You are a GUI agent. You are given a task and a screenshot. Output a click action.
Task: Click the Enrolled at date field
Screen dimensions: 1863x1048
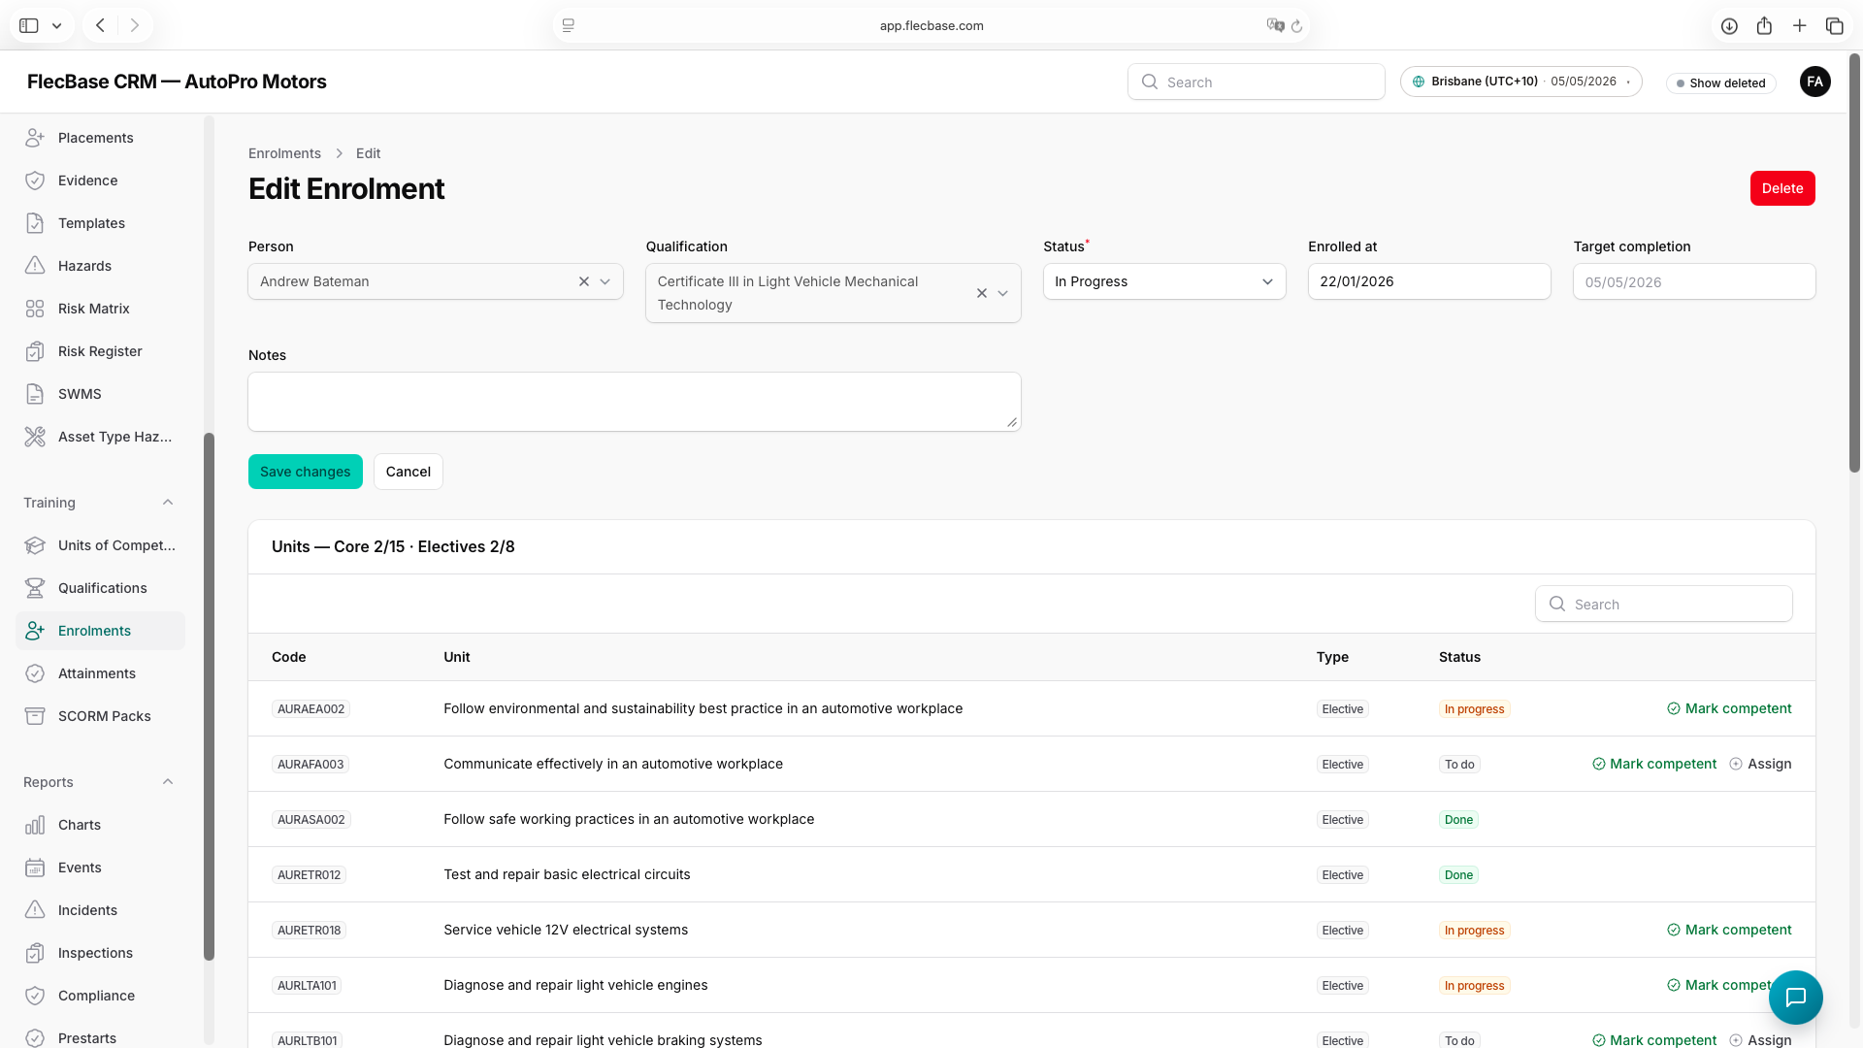click(1429, 281)
